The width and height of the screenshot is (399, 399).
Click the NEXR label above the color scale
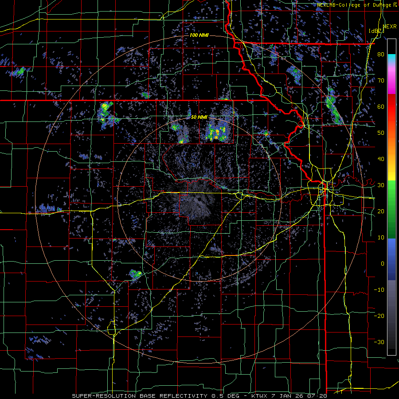389,26
